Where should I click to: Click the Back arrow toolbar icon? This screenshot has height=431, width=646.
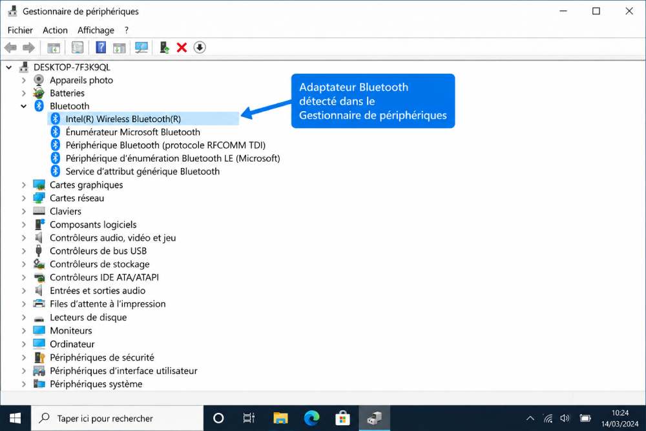10,48
